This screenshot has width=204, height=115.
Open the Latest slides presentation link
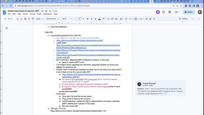[88, 47]
